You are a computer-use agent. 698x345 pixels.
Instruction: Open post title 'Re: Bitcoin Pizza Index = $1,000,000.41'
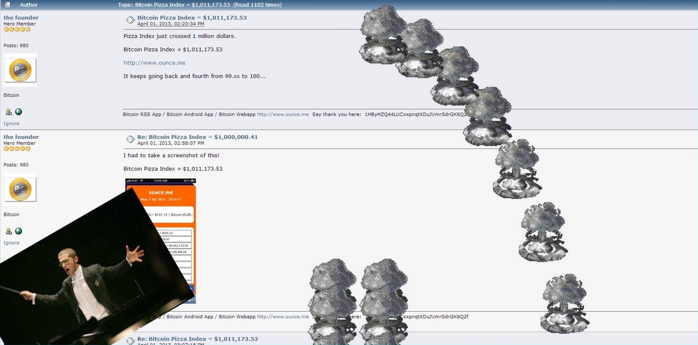[x=197, y=137]
